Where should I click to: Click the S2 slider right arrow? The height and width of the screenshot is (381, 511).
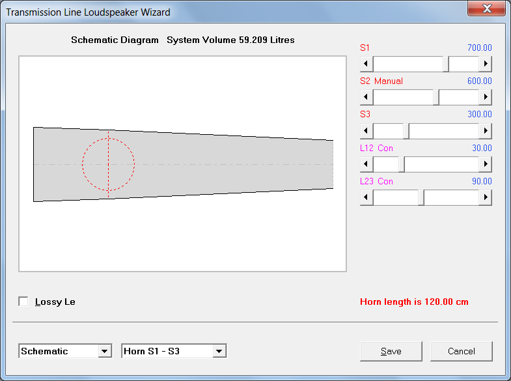485,97
